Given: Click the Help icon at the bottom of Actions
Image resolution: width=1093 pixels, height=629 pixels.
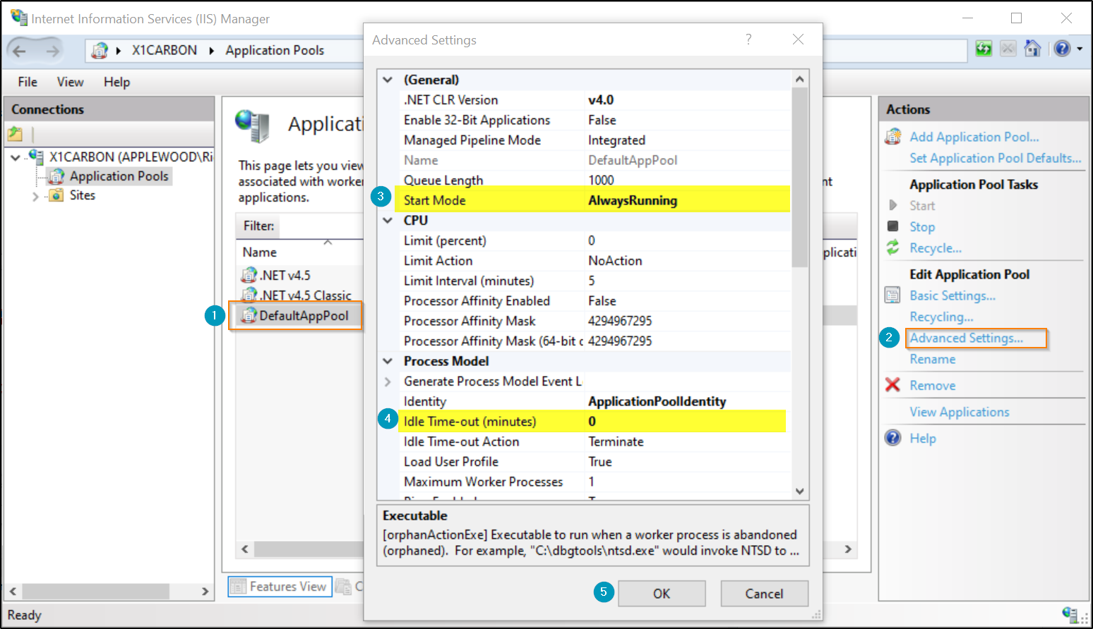Looking at the screenshot, I should tap(892, 438).
